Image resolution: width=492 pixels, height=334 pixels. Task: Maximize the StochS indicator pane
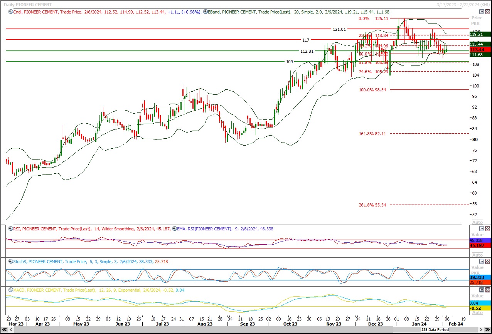coord(482,261)
